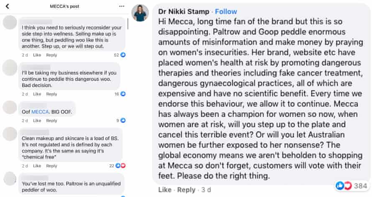
Task: Reply to Dr Nikki Stamp's comment
Action: point(186,190)
